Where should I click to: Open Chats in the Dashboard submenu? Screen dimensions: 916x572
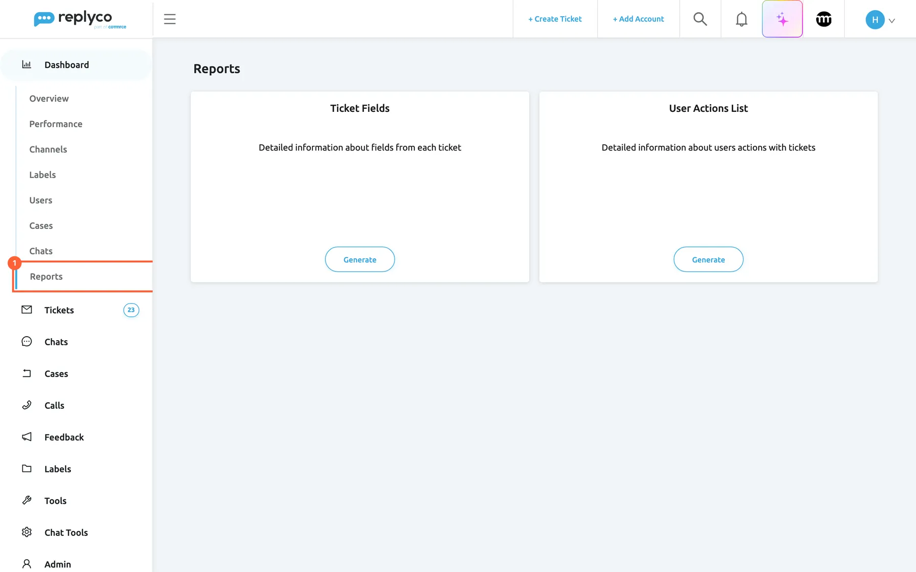(x=41, y=251)
